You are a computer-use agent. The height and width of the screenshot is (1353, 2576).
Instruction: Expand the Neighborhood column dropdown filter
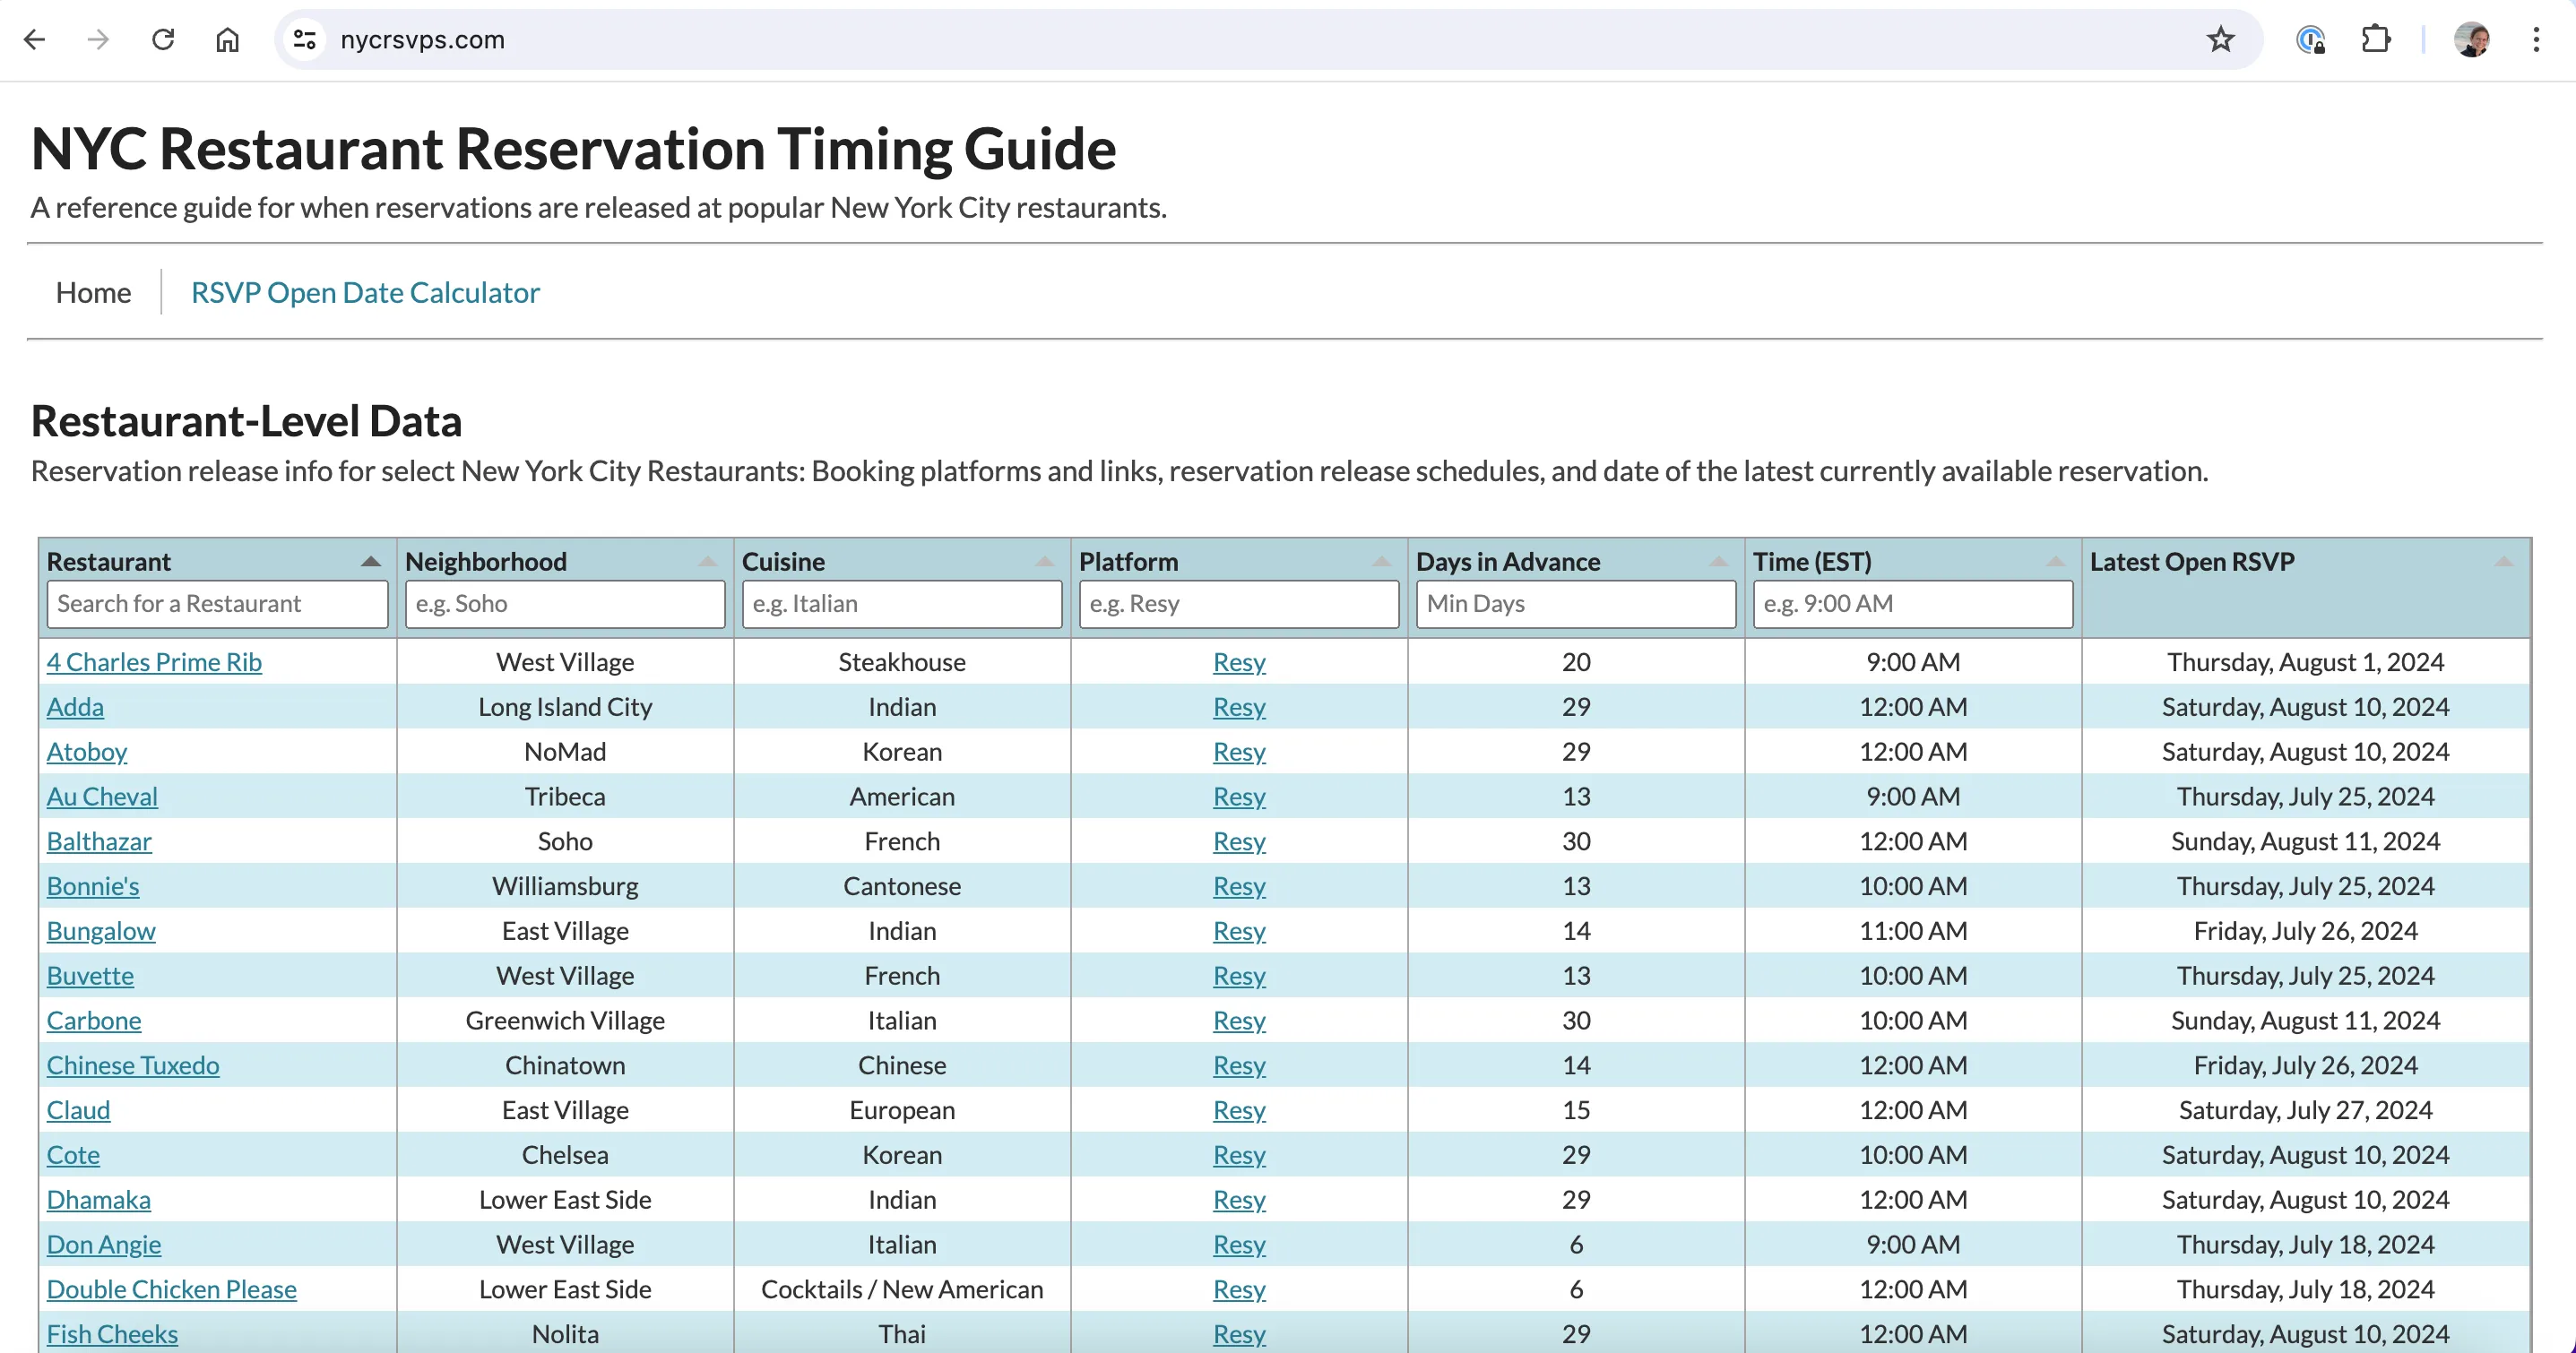(x=709, y=561)
